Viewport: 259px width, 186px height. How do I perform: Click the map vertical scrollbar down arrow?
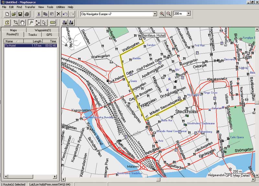click(257, 175)
